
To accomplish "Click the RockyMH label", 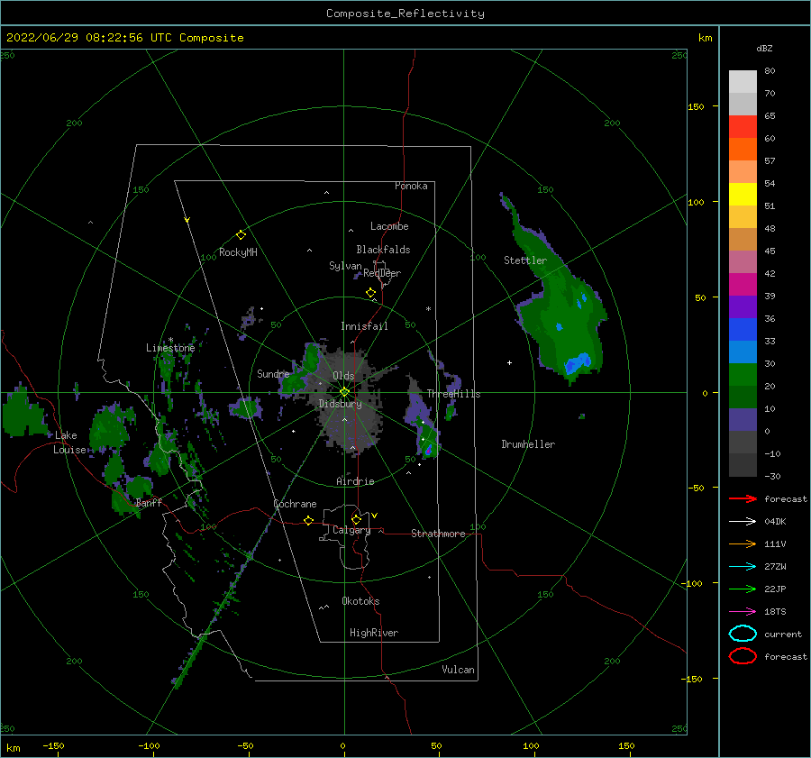I will (238, 252).
